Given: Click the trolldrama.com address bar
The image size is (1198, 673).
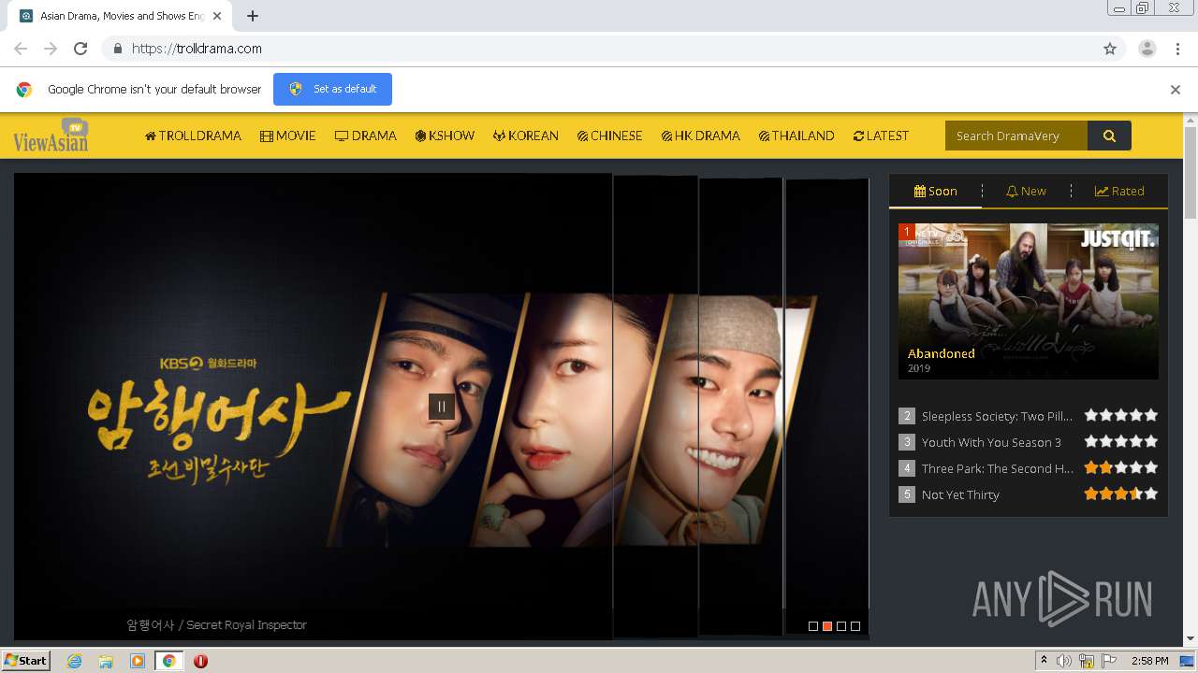Looking at the screenshot, I should 599,49.
